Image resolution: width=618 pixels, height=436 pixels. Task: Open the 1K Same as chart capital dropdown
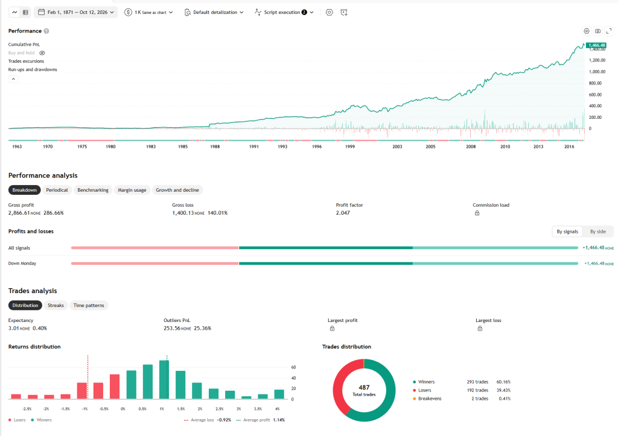(x=148, y=12)
